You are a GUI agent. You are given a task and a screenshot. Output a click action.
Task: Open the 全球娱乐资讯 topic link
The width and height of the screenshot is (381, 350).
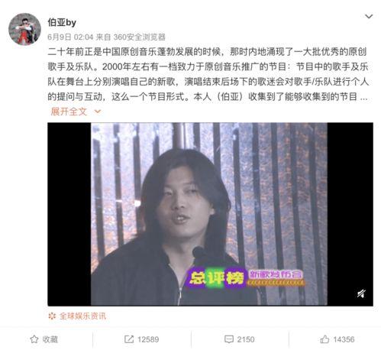coord(82,316)
